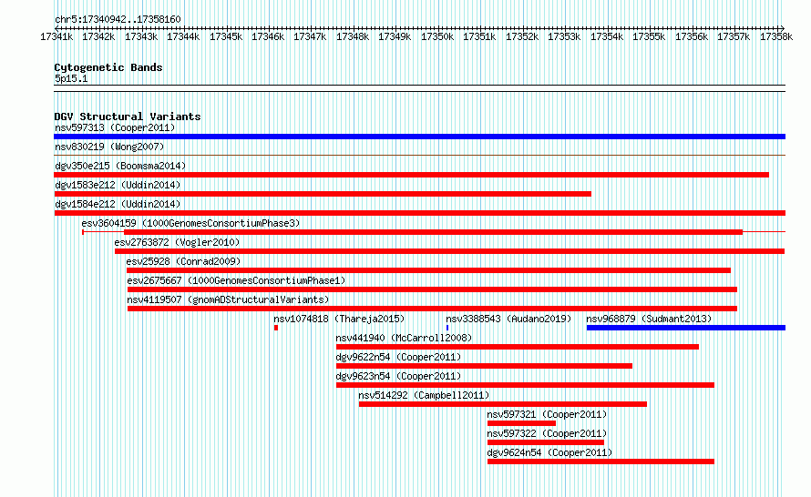Viewport: 811px width, 497px height.
Task: Click the red dgv9622n54 variant bar
Action: coord(484,366)
